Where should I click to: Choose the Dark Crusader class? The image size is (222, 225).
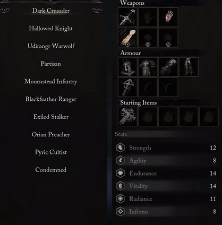51,11
